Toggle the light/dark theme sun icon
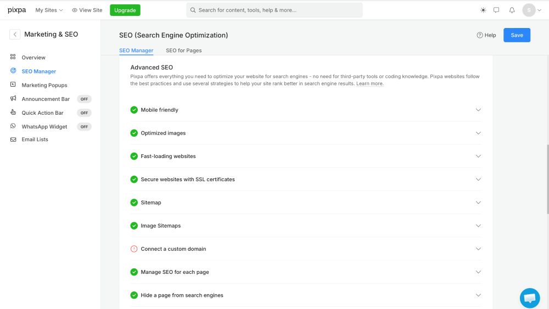The image size is (549, 309). pyautogui.click(x=483, y=10)
